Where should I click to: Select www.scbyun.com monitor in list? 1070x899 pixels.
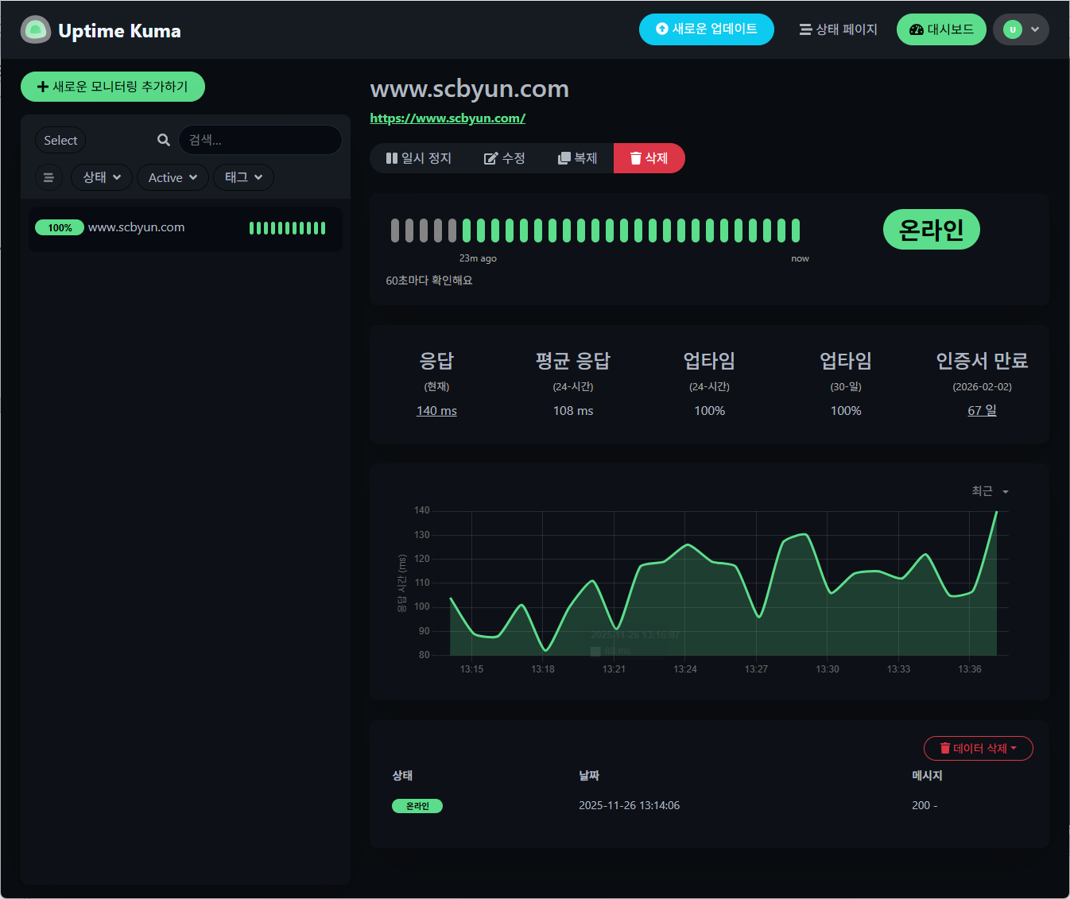point(185,229)
